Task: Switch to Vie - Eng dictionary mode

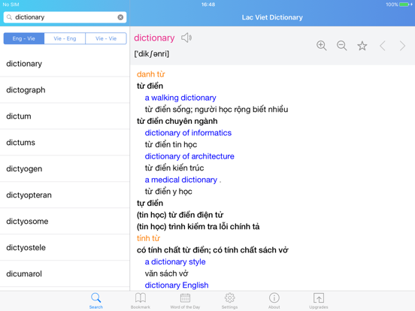Action: [x=65, y=38]
